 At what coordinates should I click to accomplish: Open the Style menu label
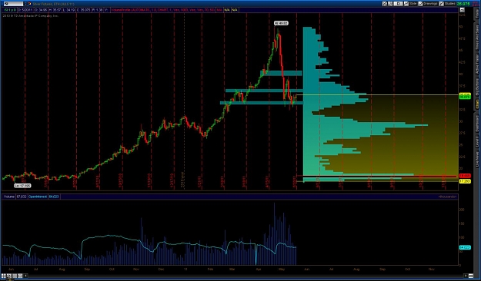pyautogui.click(x=413, y=4)
